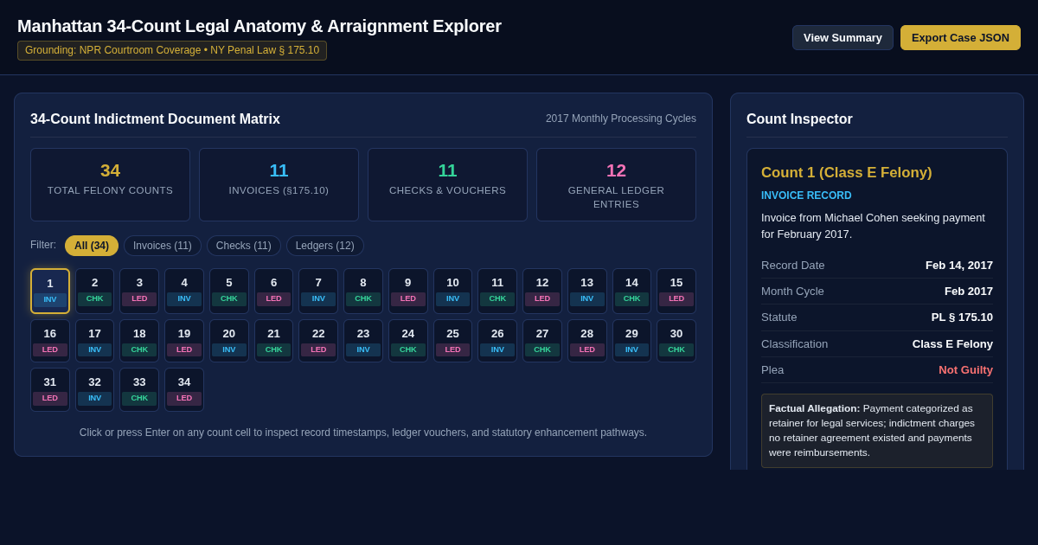Select count 16 ledger cell
1038x545 pixels.
(x=50, y=341)
